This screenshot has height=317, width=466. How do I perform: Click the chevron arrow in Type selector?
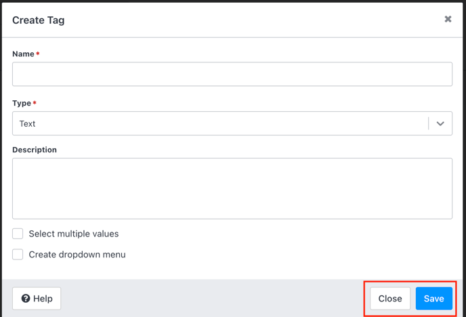tap(440, 123)
